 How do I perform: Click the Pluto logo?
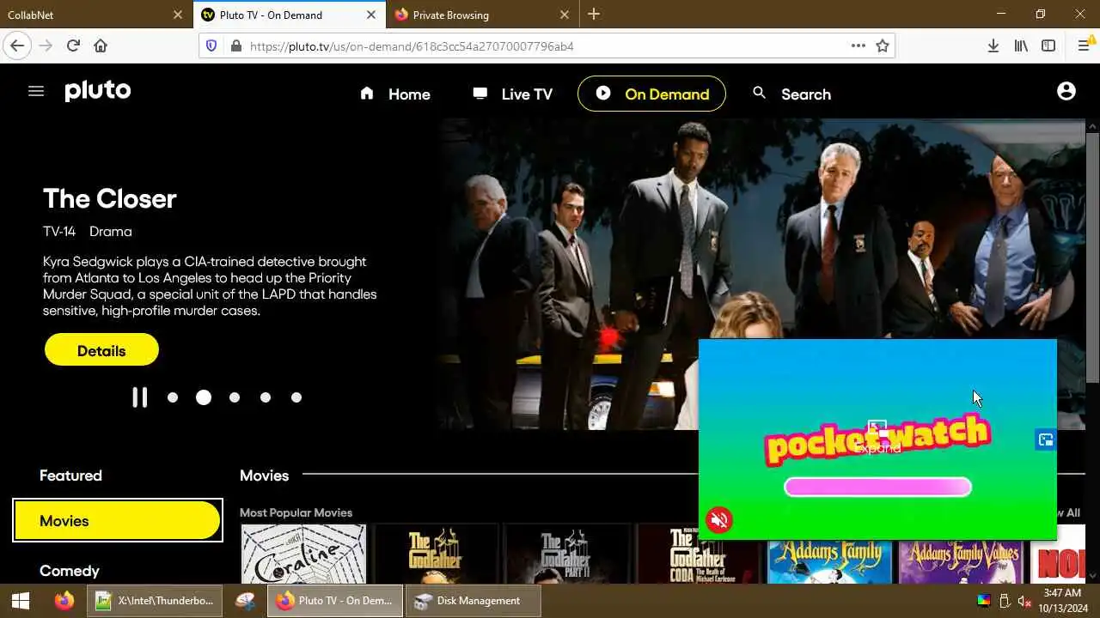[x=98, y=91]
